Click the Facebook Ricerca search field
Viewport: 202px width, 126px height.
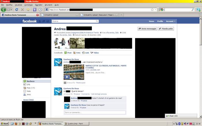click(74, 21)
